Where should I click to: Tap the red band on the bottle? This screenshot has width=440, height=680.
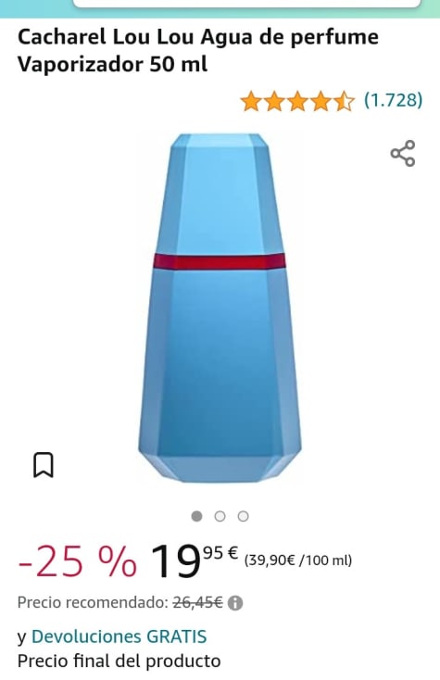(220, 261)
